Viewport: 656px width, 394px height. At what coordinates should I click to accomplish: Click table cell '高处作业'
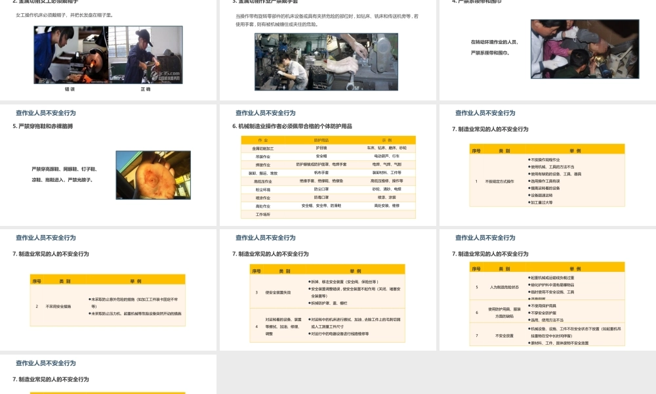pyautogui.click(x=263, y=206)
